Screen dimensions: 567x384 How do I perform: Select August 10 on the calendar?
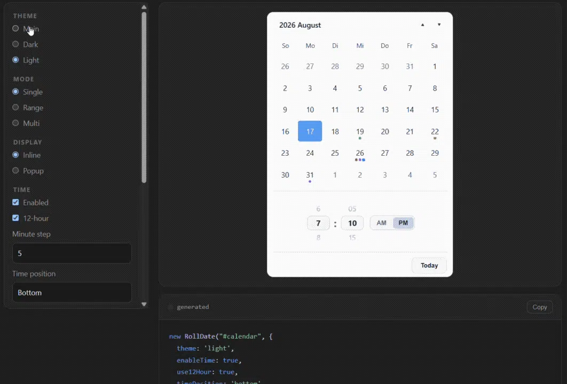pos(310,110)
